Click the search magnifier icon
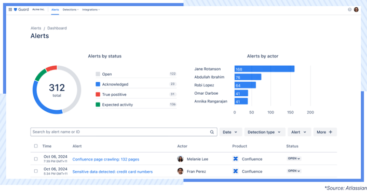Screen dimensions: 367x191 click(x=212, y=132)
